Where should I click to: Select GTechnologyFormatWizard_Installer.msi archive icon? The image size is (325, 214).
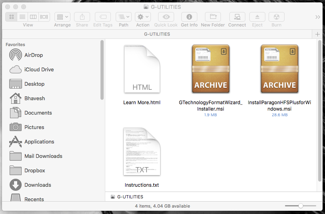click(x=211, y=69)
